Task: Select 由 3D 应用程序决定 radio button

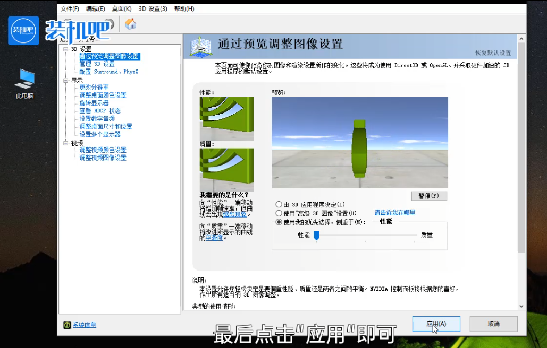Action: point(278,205)
